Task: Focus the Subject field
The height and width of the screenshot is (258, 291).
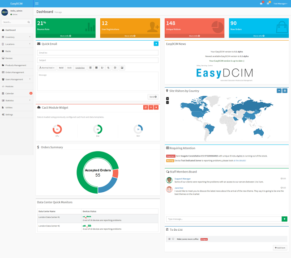Action: click(98, 60)
